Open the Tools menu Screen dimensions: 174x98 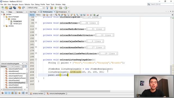tap(52, 4)
